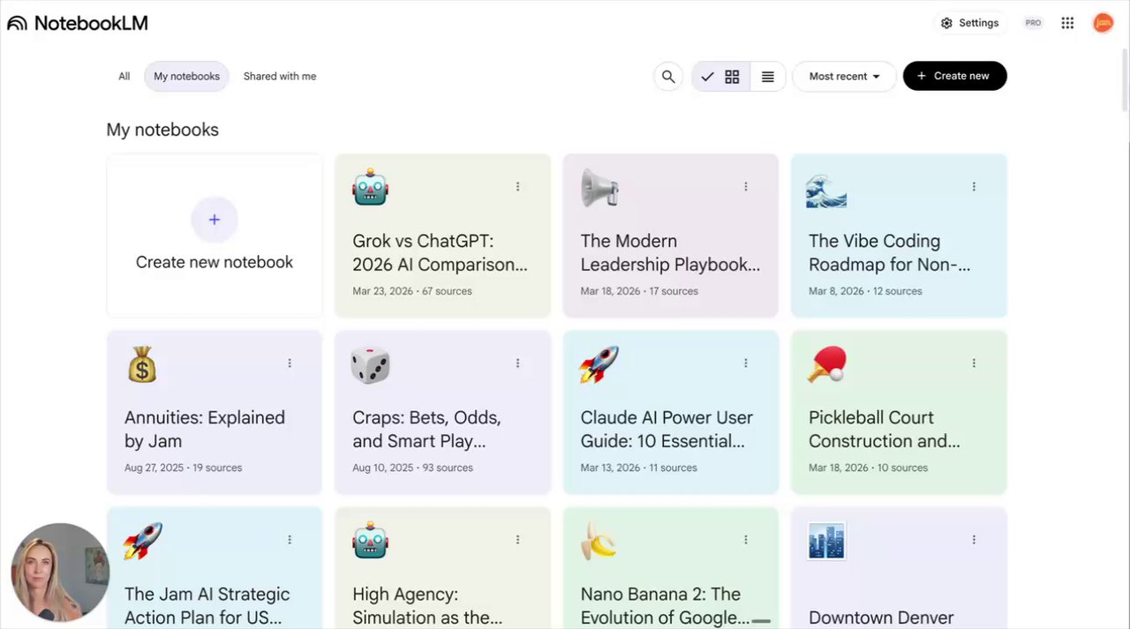Select the All tab

point(124,77)
